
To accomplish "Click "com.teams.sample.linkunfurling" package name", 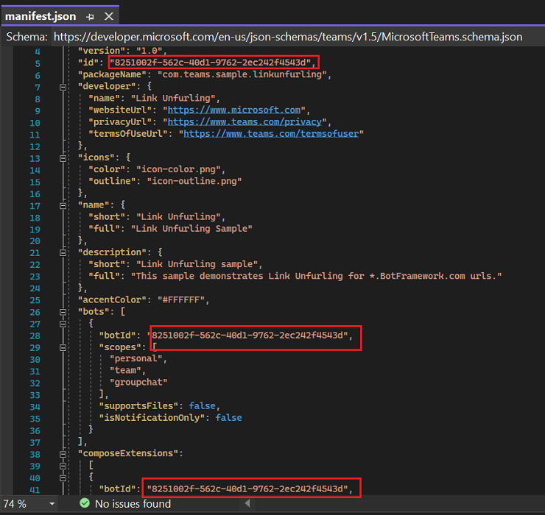I will point(242,74).
